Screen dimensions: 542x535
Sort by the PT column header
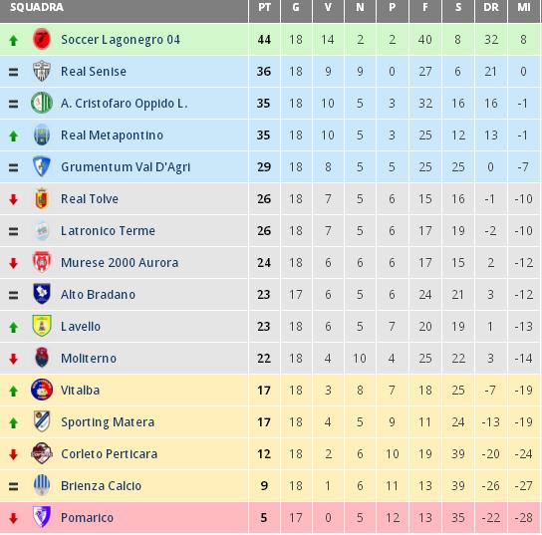(264, 7)
